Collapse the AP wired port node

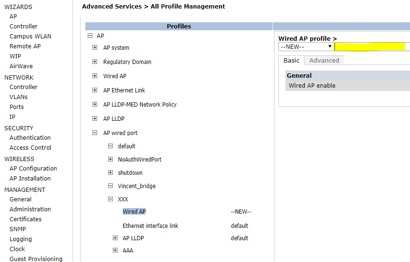tap(95, 133)
